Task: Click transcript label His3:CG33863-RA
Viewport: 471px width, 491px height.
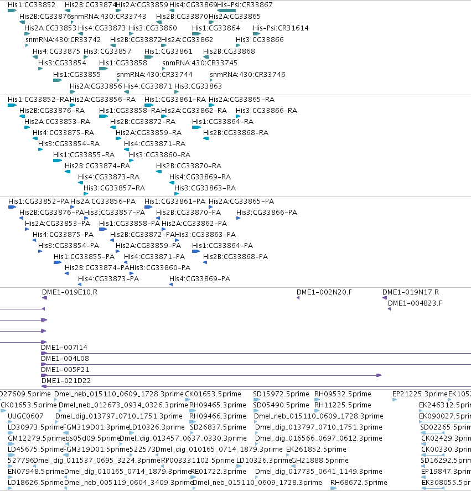Action: click(x=205, y=188)
